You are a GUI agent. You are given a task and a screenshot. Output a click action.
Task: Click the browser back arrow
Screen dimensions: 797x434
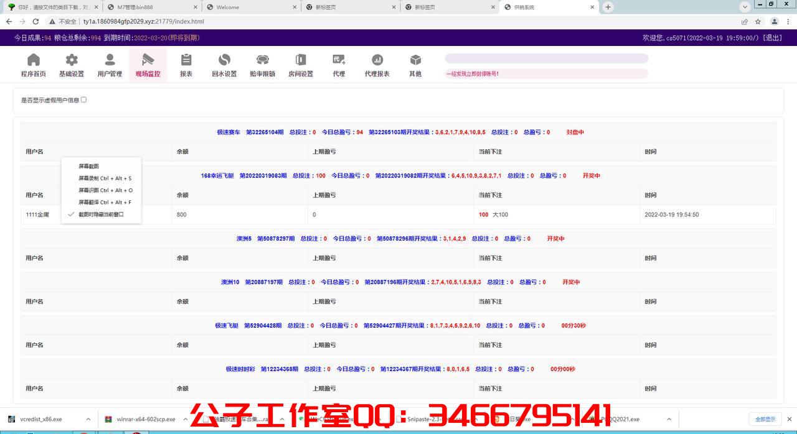pos(9,21)
